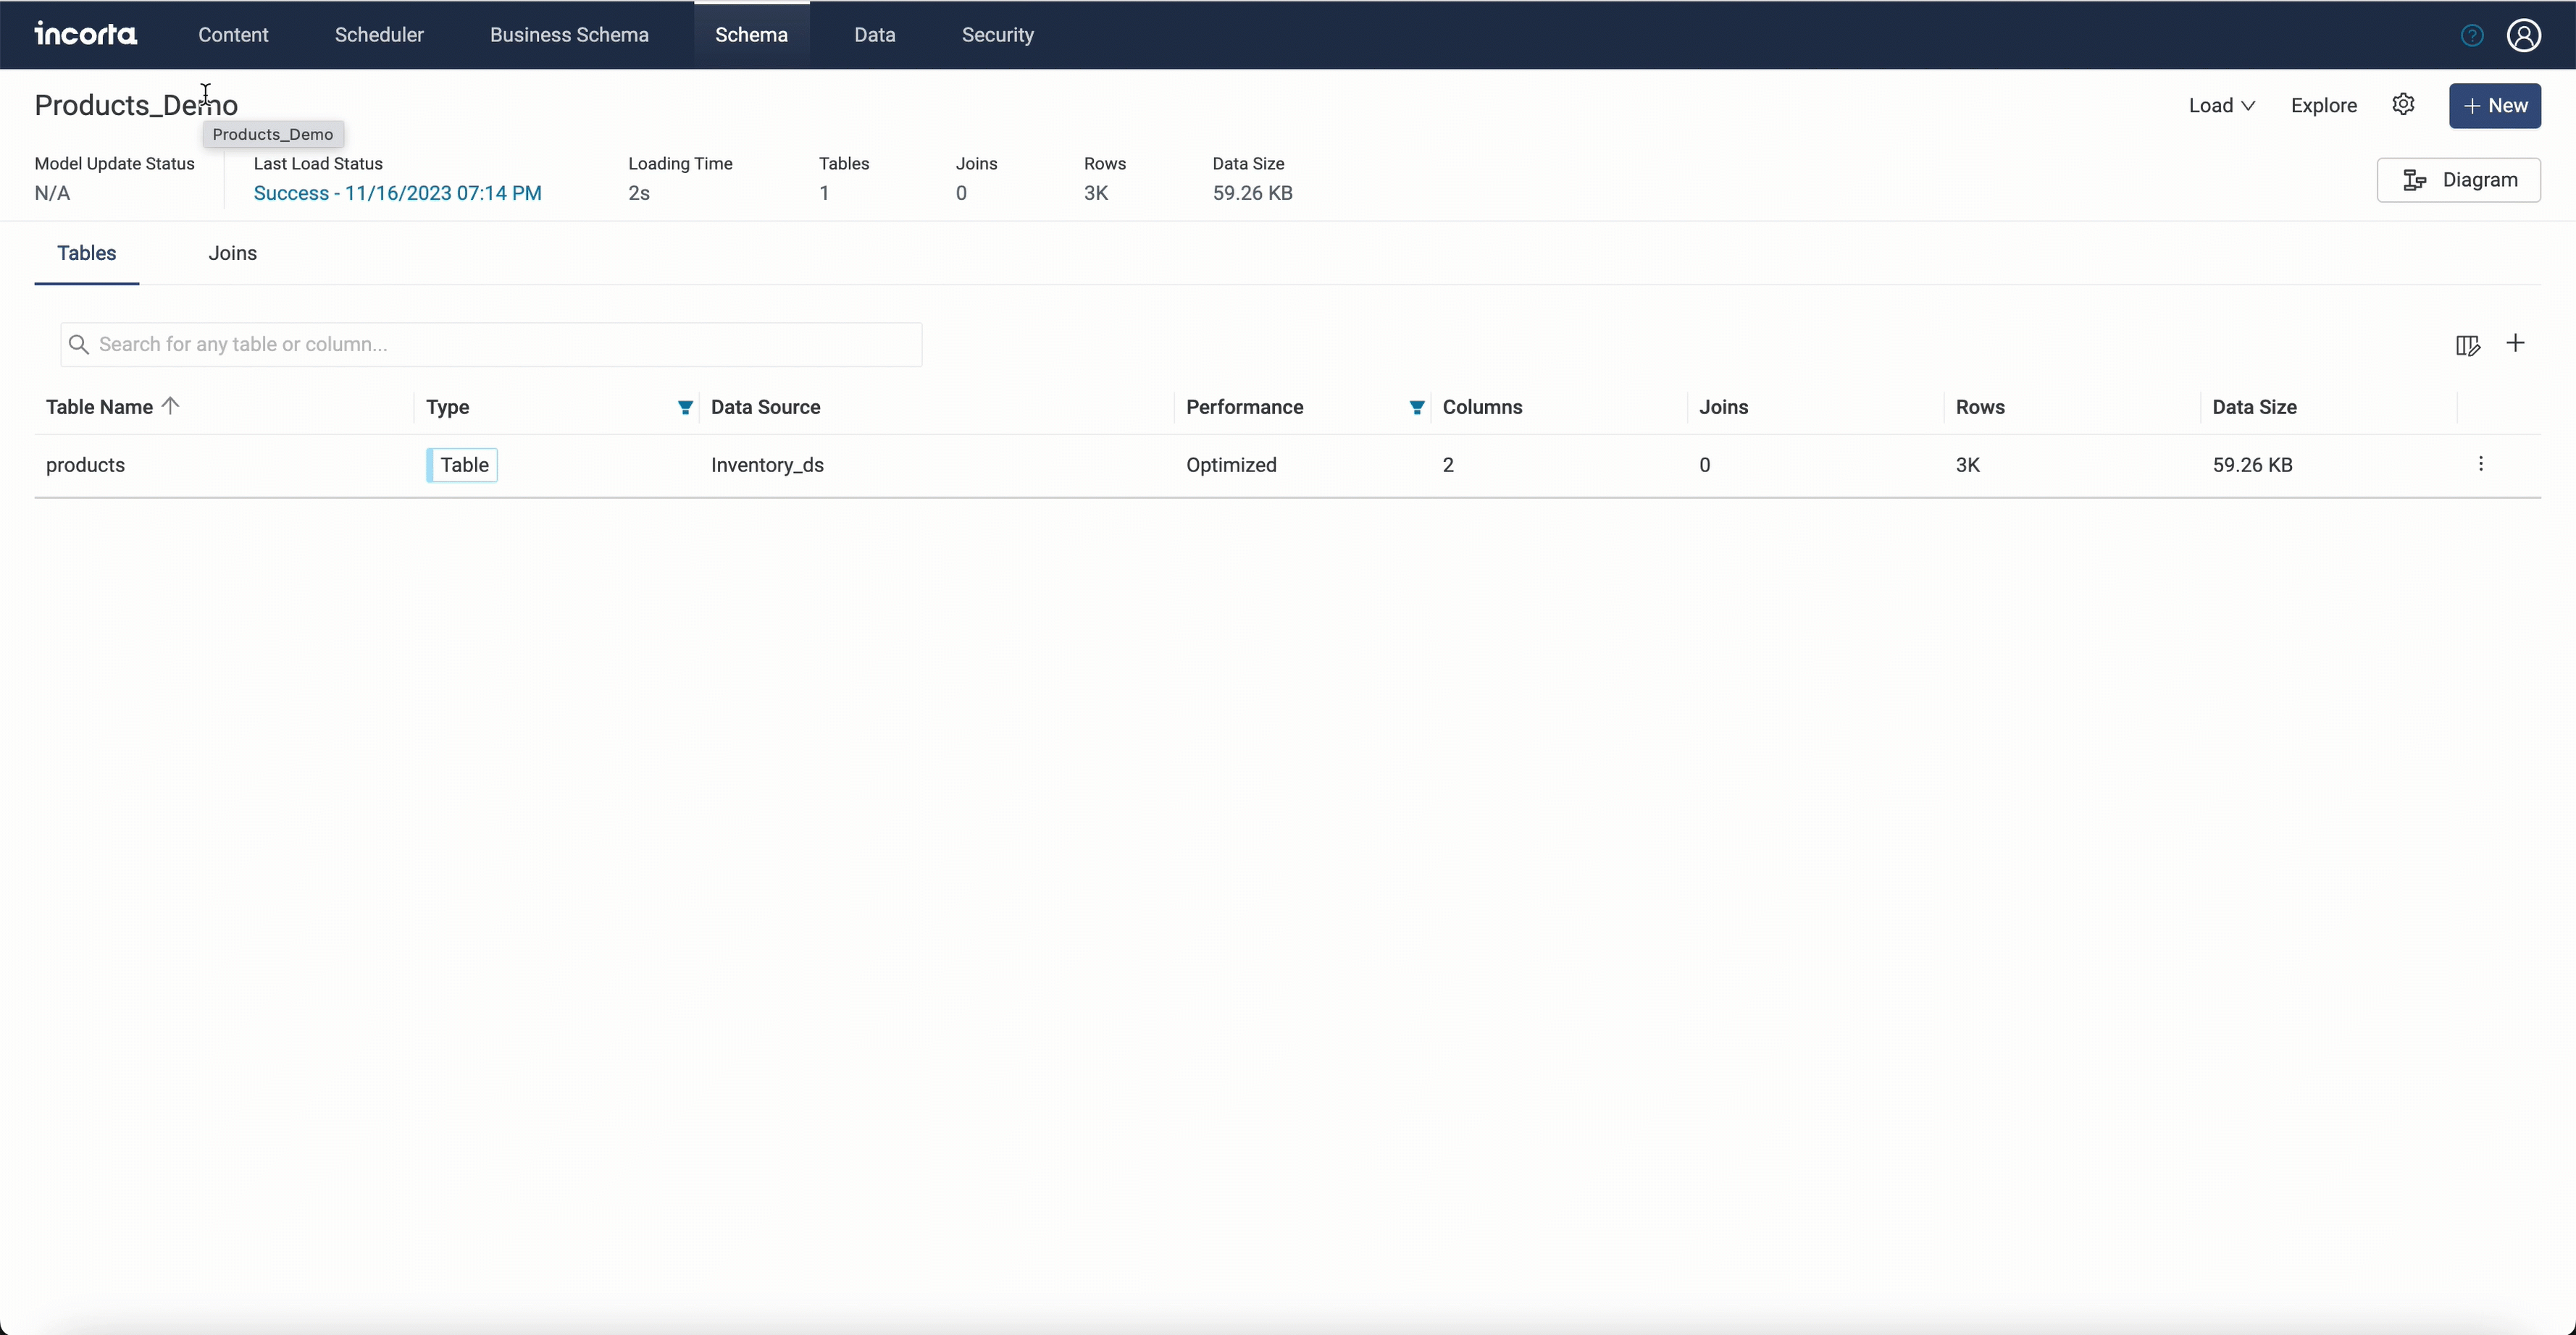Click the Incorta logo
The image size is (2576, 1335).
pyautogui.click(x=86, y=35)
